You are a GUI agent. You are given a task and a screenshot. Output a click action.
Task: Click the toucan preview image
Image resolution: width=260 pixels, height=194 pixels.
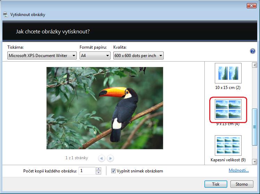105,108
